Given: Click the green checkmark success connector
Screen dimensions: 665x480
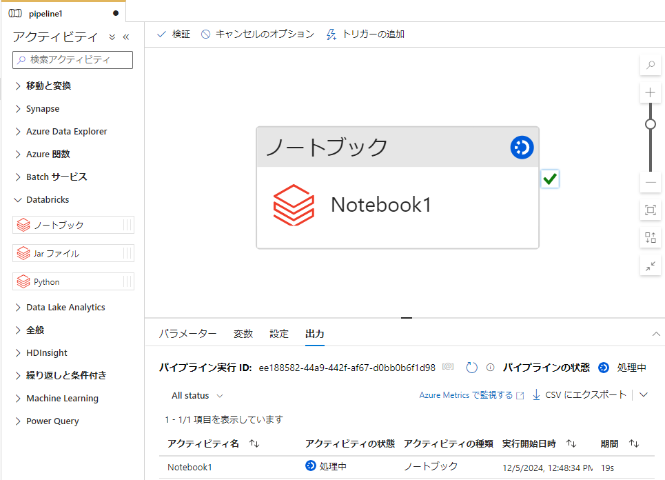Looking at the screenshot, I should tap(550, 179).
